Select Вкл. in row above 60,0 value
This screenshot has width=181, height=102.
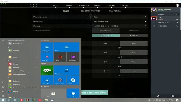point(105,44)
